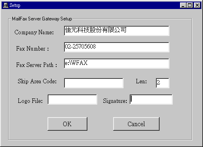
Task: Click the MailFax Server Gateway Setup heading
Action: [x=42, y=19]
